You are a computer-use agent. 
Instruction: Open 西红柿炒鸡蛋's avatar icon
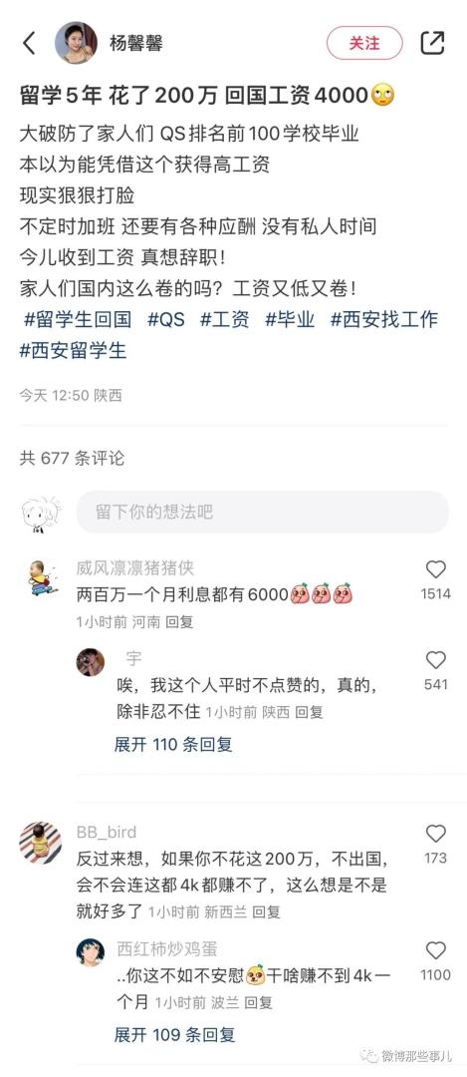point(91,952)
